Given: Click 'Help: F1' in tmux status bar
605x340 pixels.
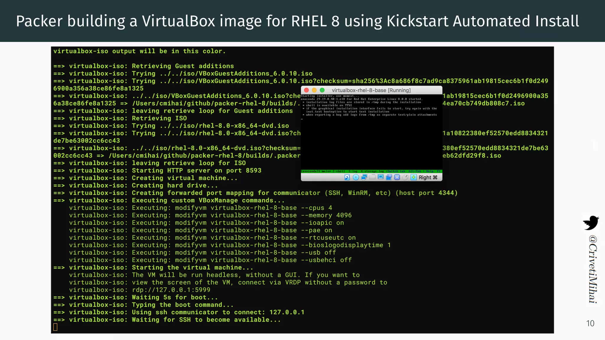Looking at the screenshot, I should click(433, 171).
